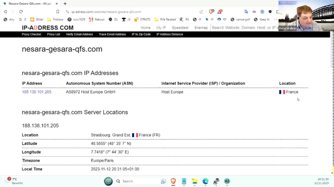Screen dimensions: 334x187
Task: Open Notepad app from taskbar
Action: tap(184, 181)
